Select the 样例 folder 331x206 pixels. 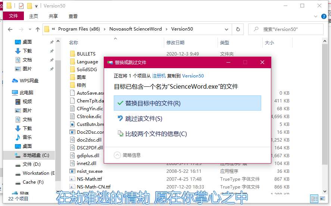81,85
